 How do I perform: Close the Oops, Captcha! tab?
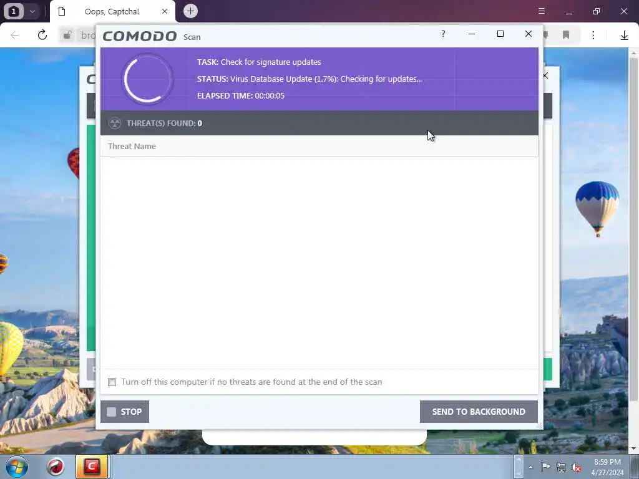[165, 11]
